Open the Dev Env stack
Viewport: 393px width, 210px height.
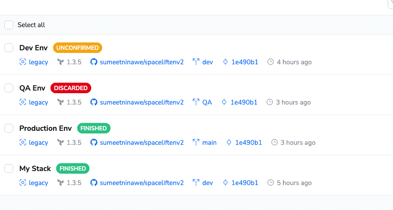click(33, 48)
